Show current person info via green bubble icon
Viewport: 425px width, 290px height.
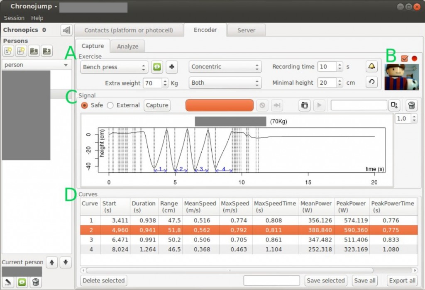tap(22, 282)
